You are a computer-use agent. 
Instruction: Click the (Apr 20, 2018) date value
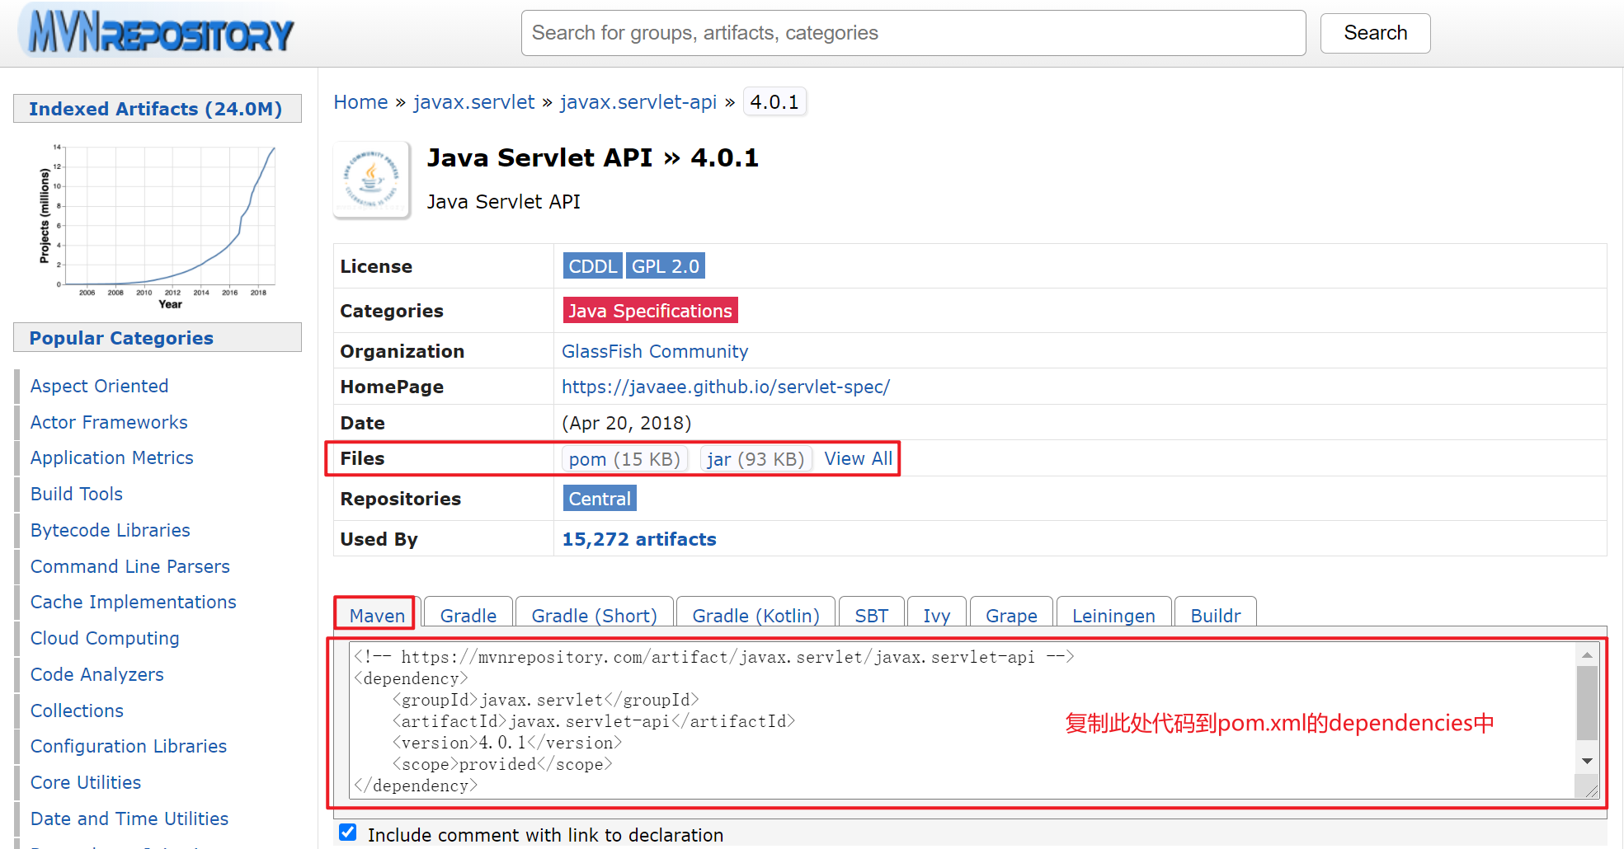627,424
